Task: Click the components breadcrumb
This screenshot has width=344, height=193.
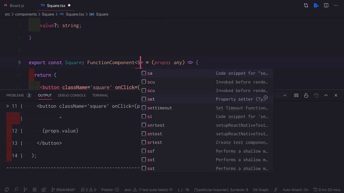Action: [26, 14]
